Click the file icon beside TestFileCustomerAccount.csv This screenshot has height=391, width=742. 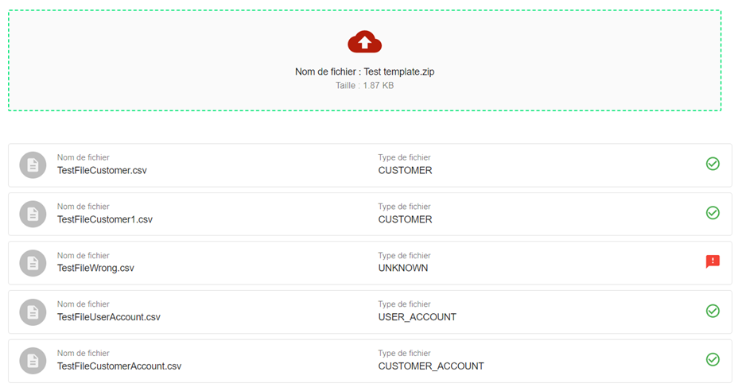pos(33,361)
